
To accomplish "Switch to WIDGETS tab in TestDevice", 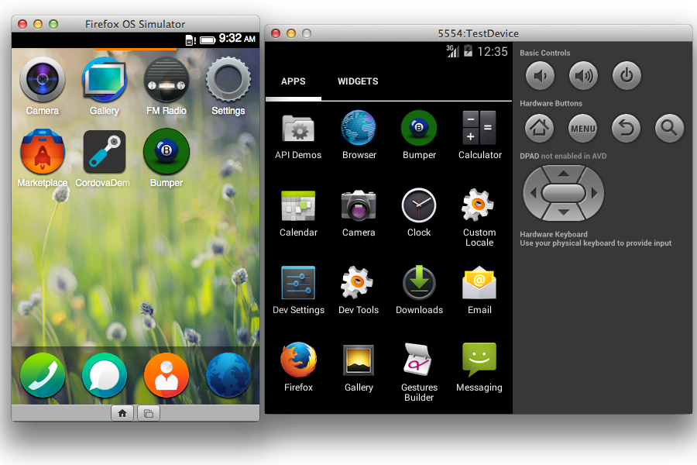I will (358, 81).
